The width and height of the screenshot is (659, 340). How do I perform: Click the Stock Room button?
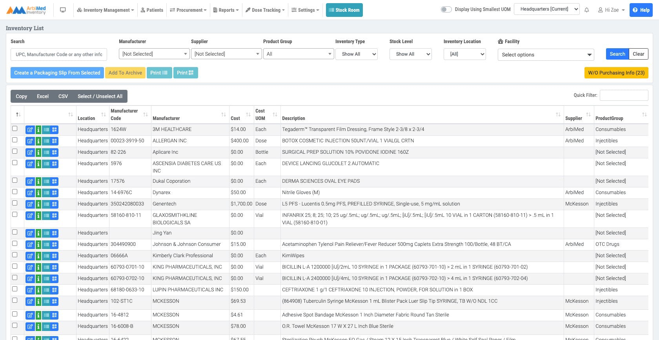344,10
